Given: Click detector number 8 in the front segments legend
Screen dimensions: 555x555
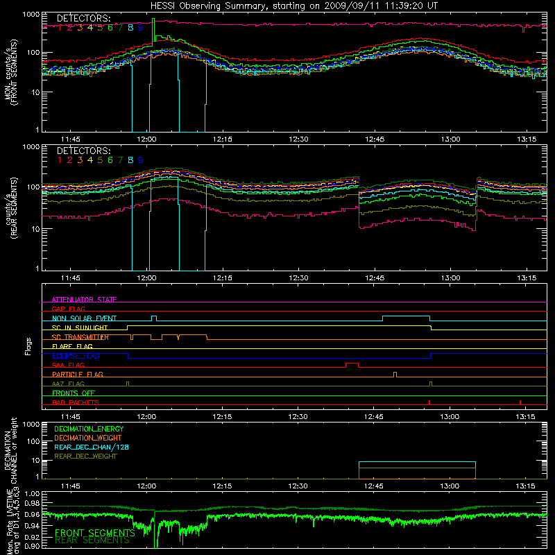Looking at the screenshot, I should (x=130, y=28).
